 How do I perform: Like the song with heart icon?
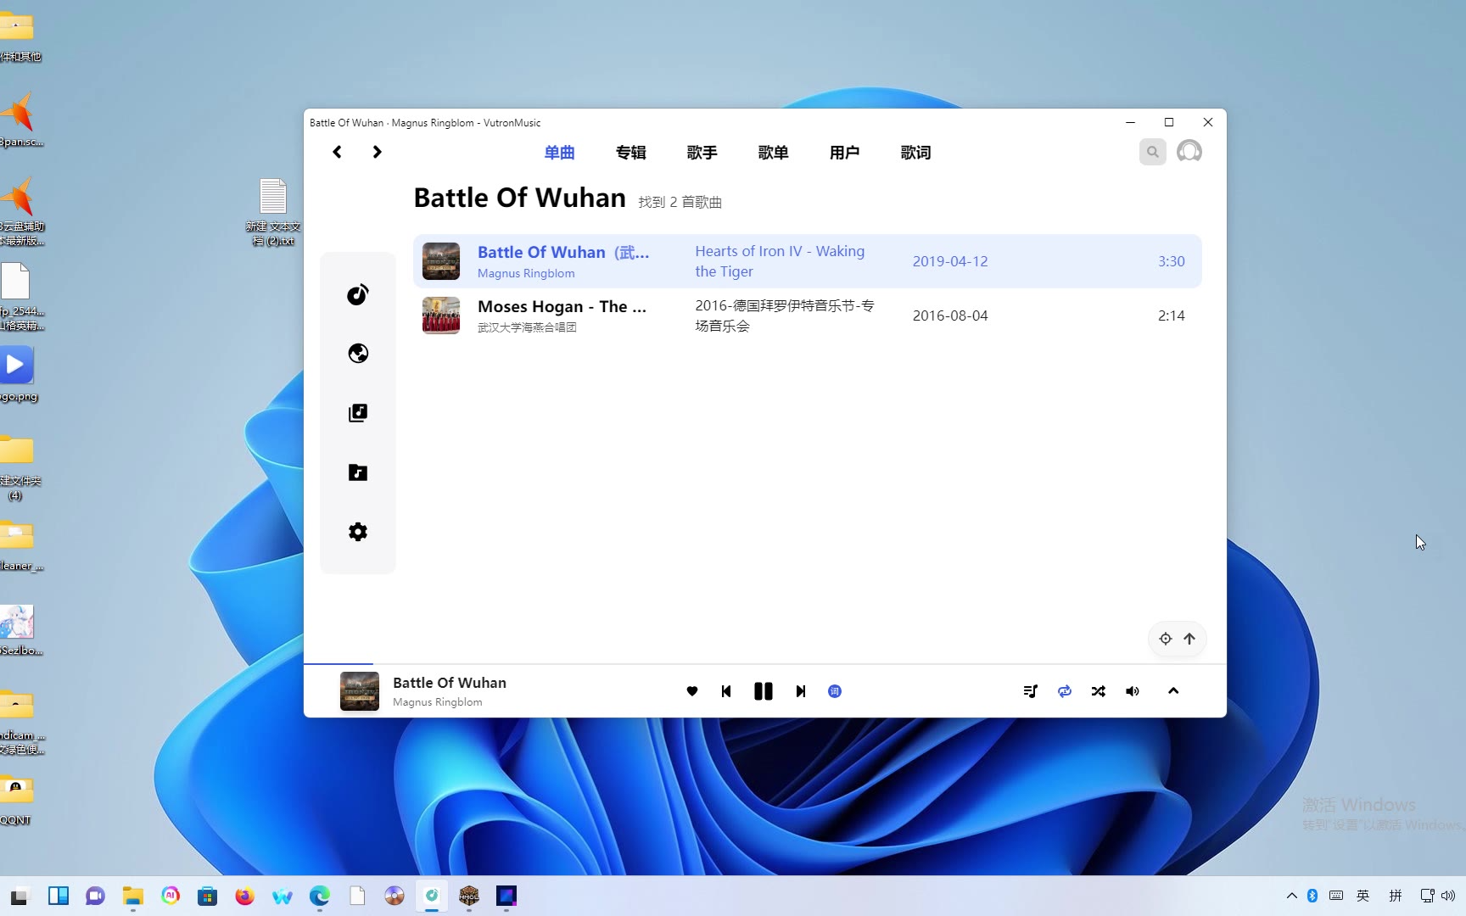[x=692, y=691]
